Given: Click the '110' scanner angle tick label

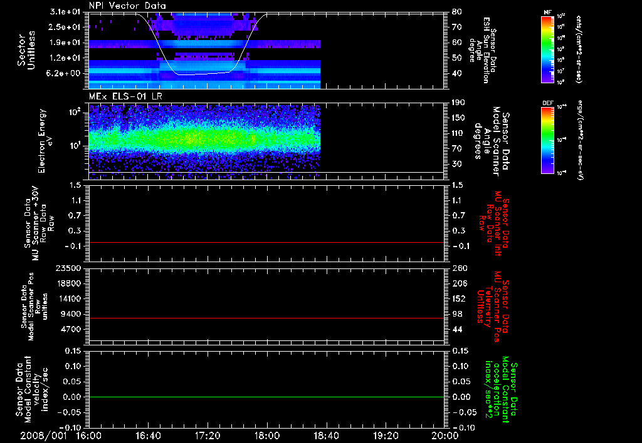Looking at the screenshot, I should (x=458, y=133).
